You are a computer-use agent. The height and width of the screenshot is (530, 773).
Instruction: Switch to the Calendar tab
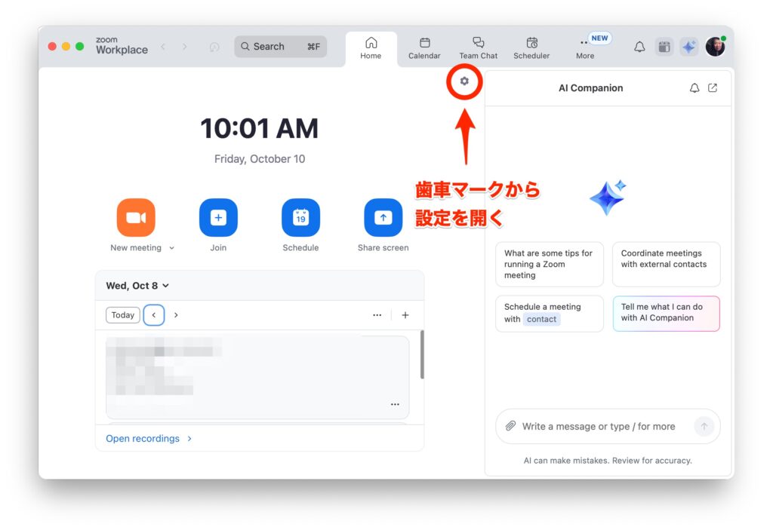click(424, 47)
